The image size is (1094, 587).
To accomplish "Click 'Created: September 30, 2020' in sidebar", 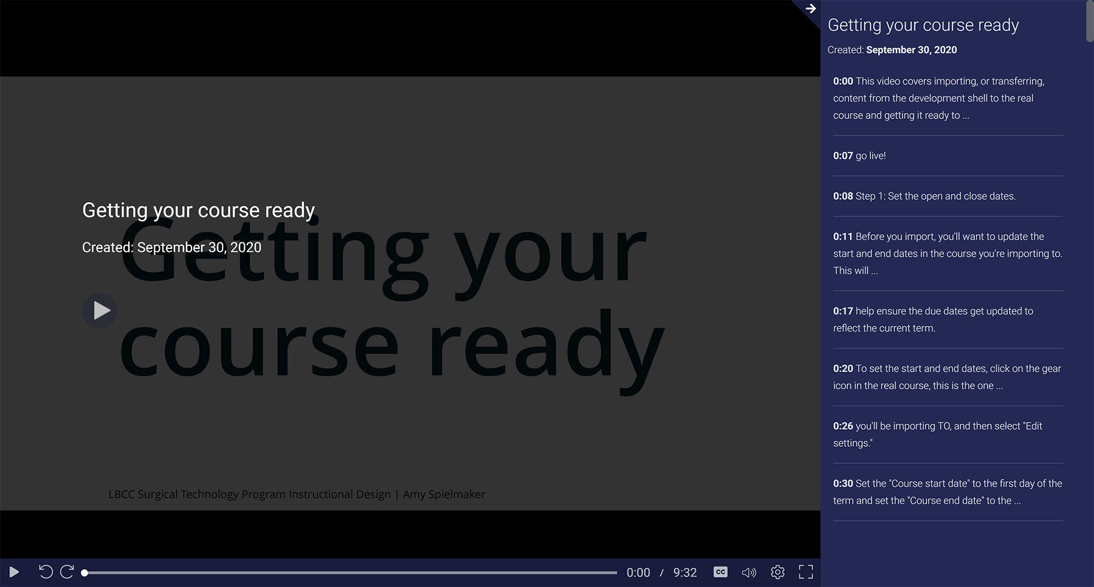I will [x=892, y=50].
